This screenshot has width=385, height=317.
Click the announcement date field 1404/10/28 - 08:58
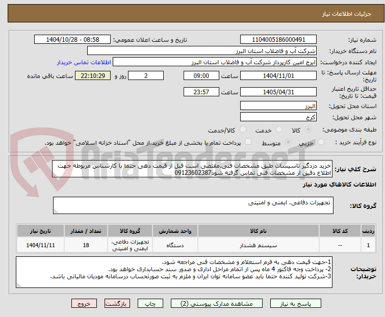pyautogui.click(x=72, y=40)
